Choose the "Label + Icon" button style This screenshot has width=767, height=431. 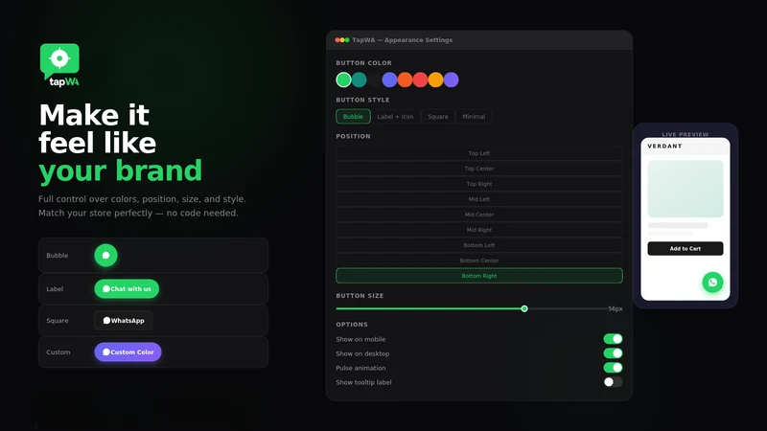pyautogui.click(x=395, y=116)
